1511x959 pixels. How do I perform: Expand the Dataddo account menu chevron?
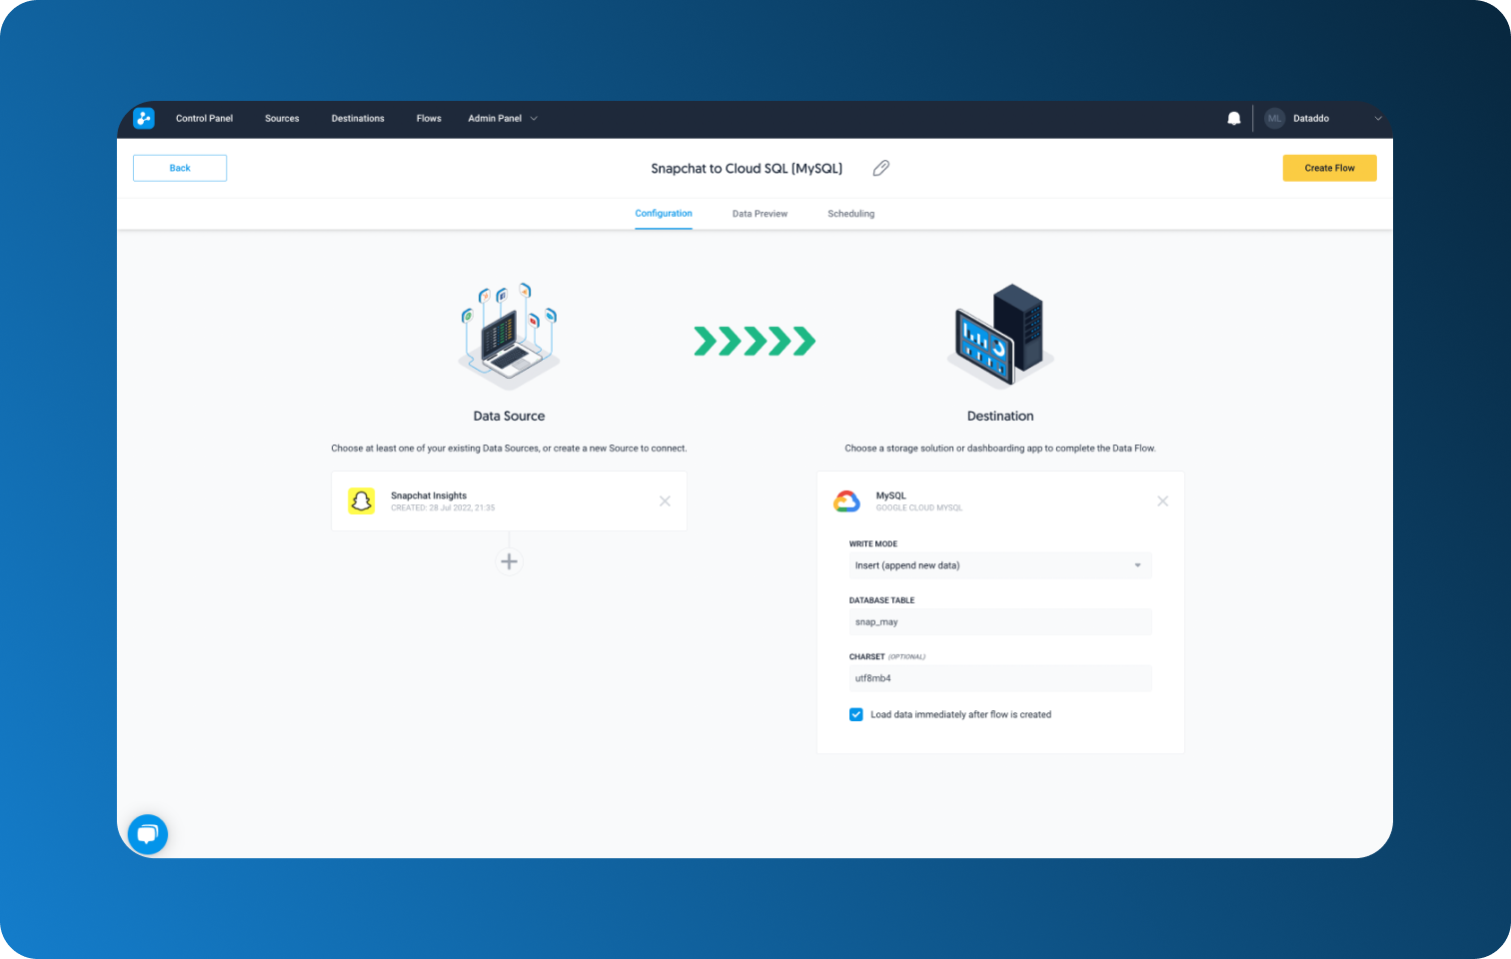click(1378, 118)
